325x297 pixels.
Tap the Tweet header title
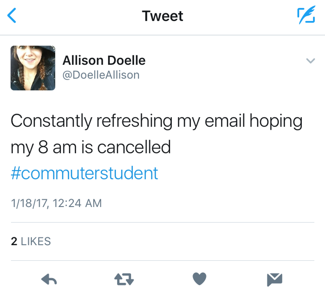click(x=162, y=16)
